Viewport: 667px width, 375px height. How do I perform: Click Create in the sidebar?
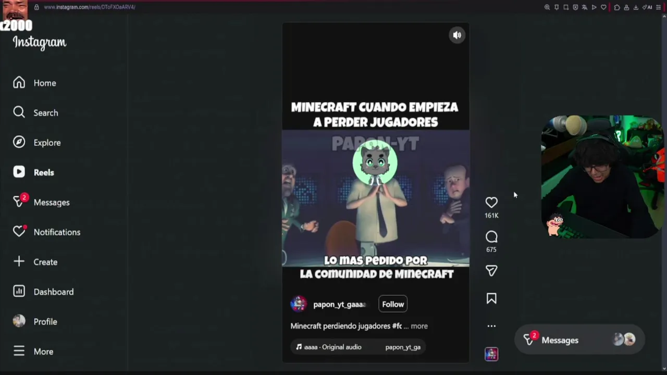[x=35, y=262]
